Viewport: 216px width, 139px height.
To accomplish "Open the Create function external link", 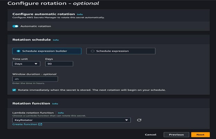I will [x=27, y=124].
